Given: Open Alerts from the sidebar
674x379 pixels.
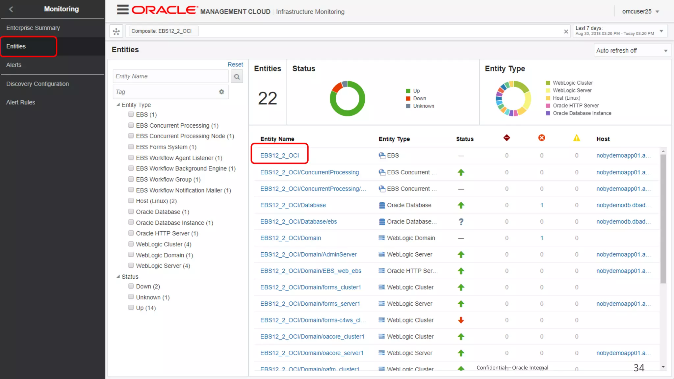Looking at the screenshot, I should click(14, 65).
